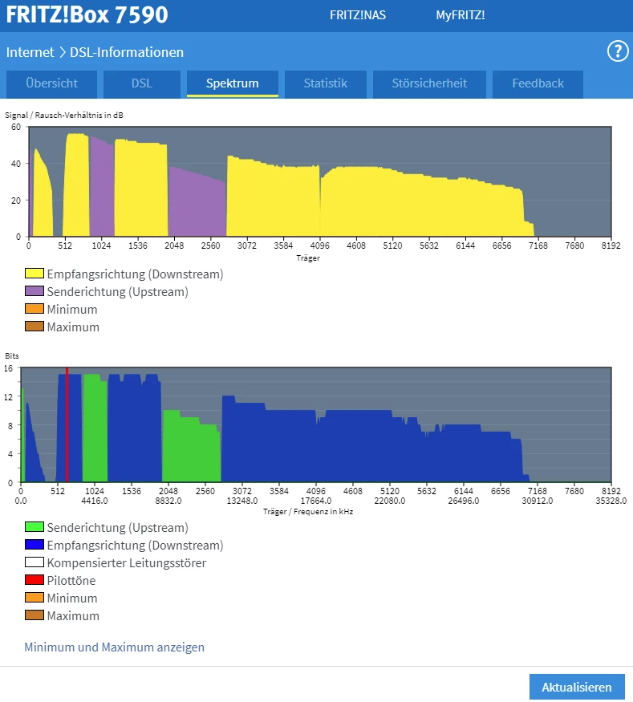Click purple Senderichtung swatch in SNR legend
633x702 pixels.
tap(34, 291)
